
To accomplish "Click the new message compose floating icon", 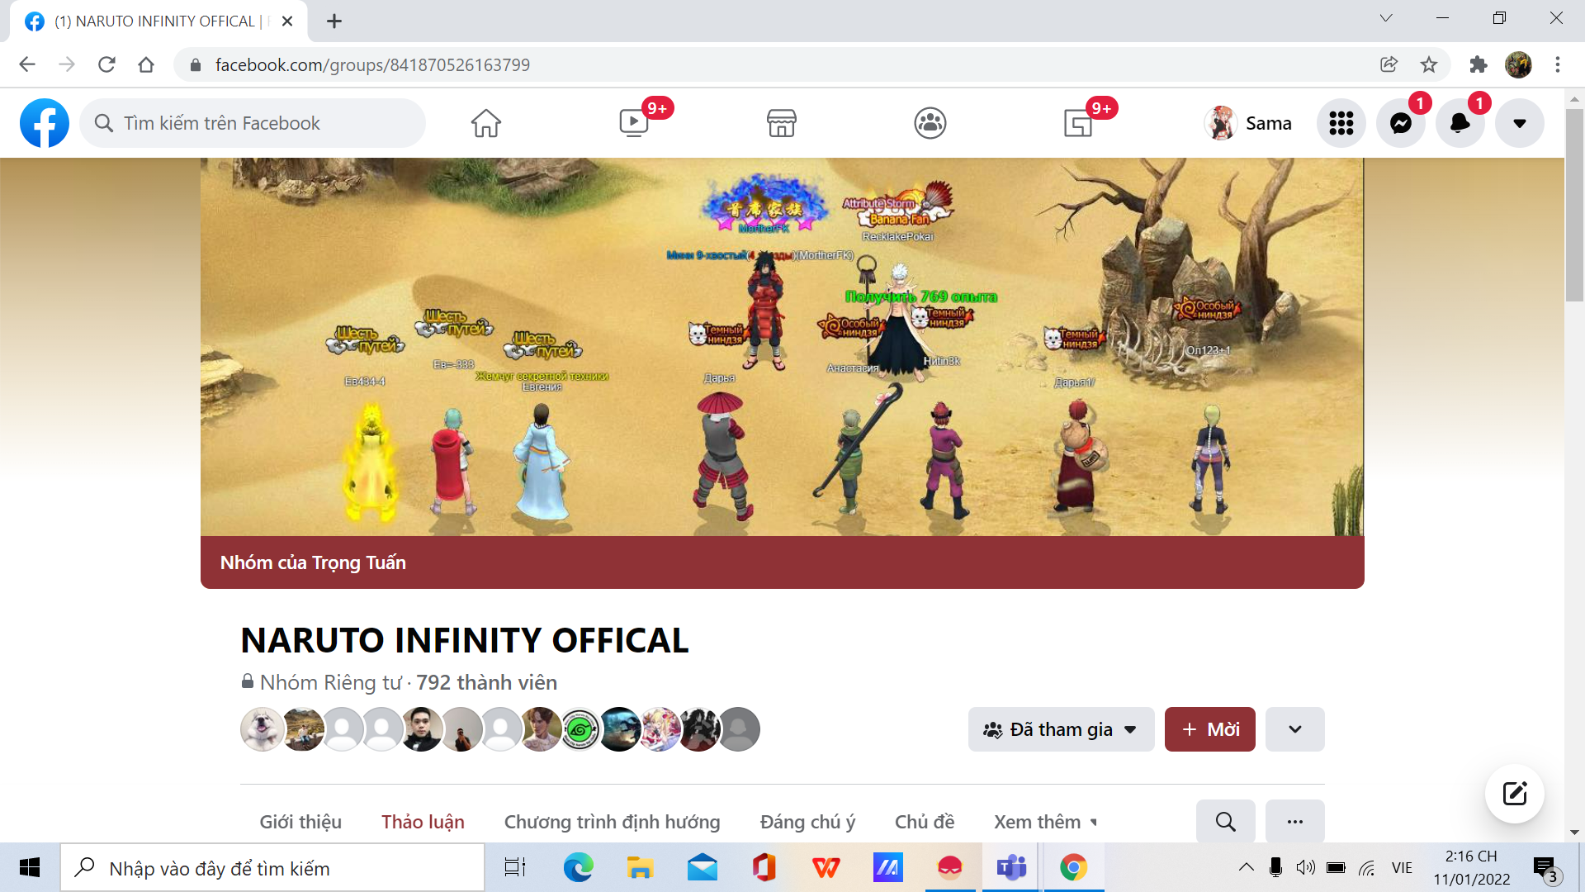I will point(1515,794).
